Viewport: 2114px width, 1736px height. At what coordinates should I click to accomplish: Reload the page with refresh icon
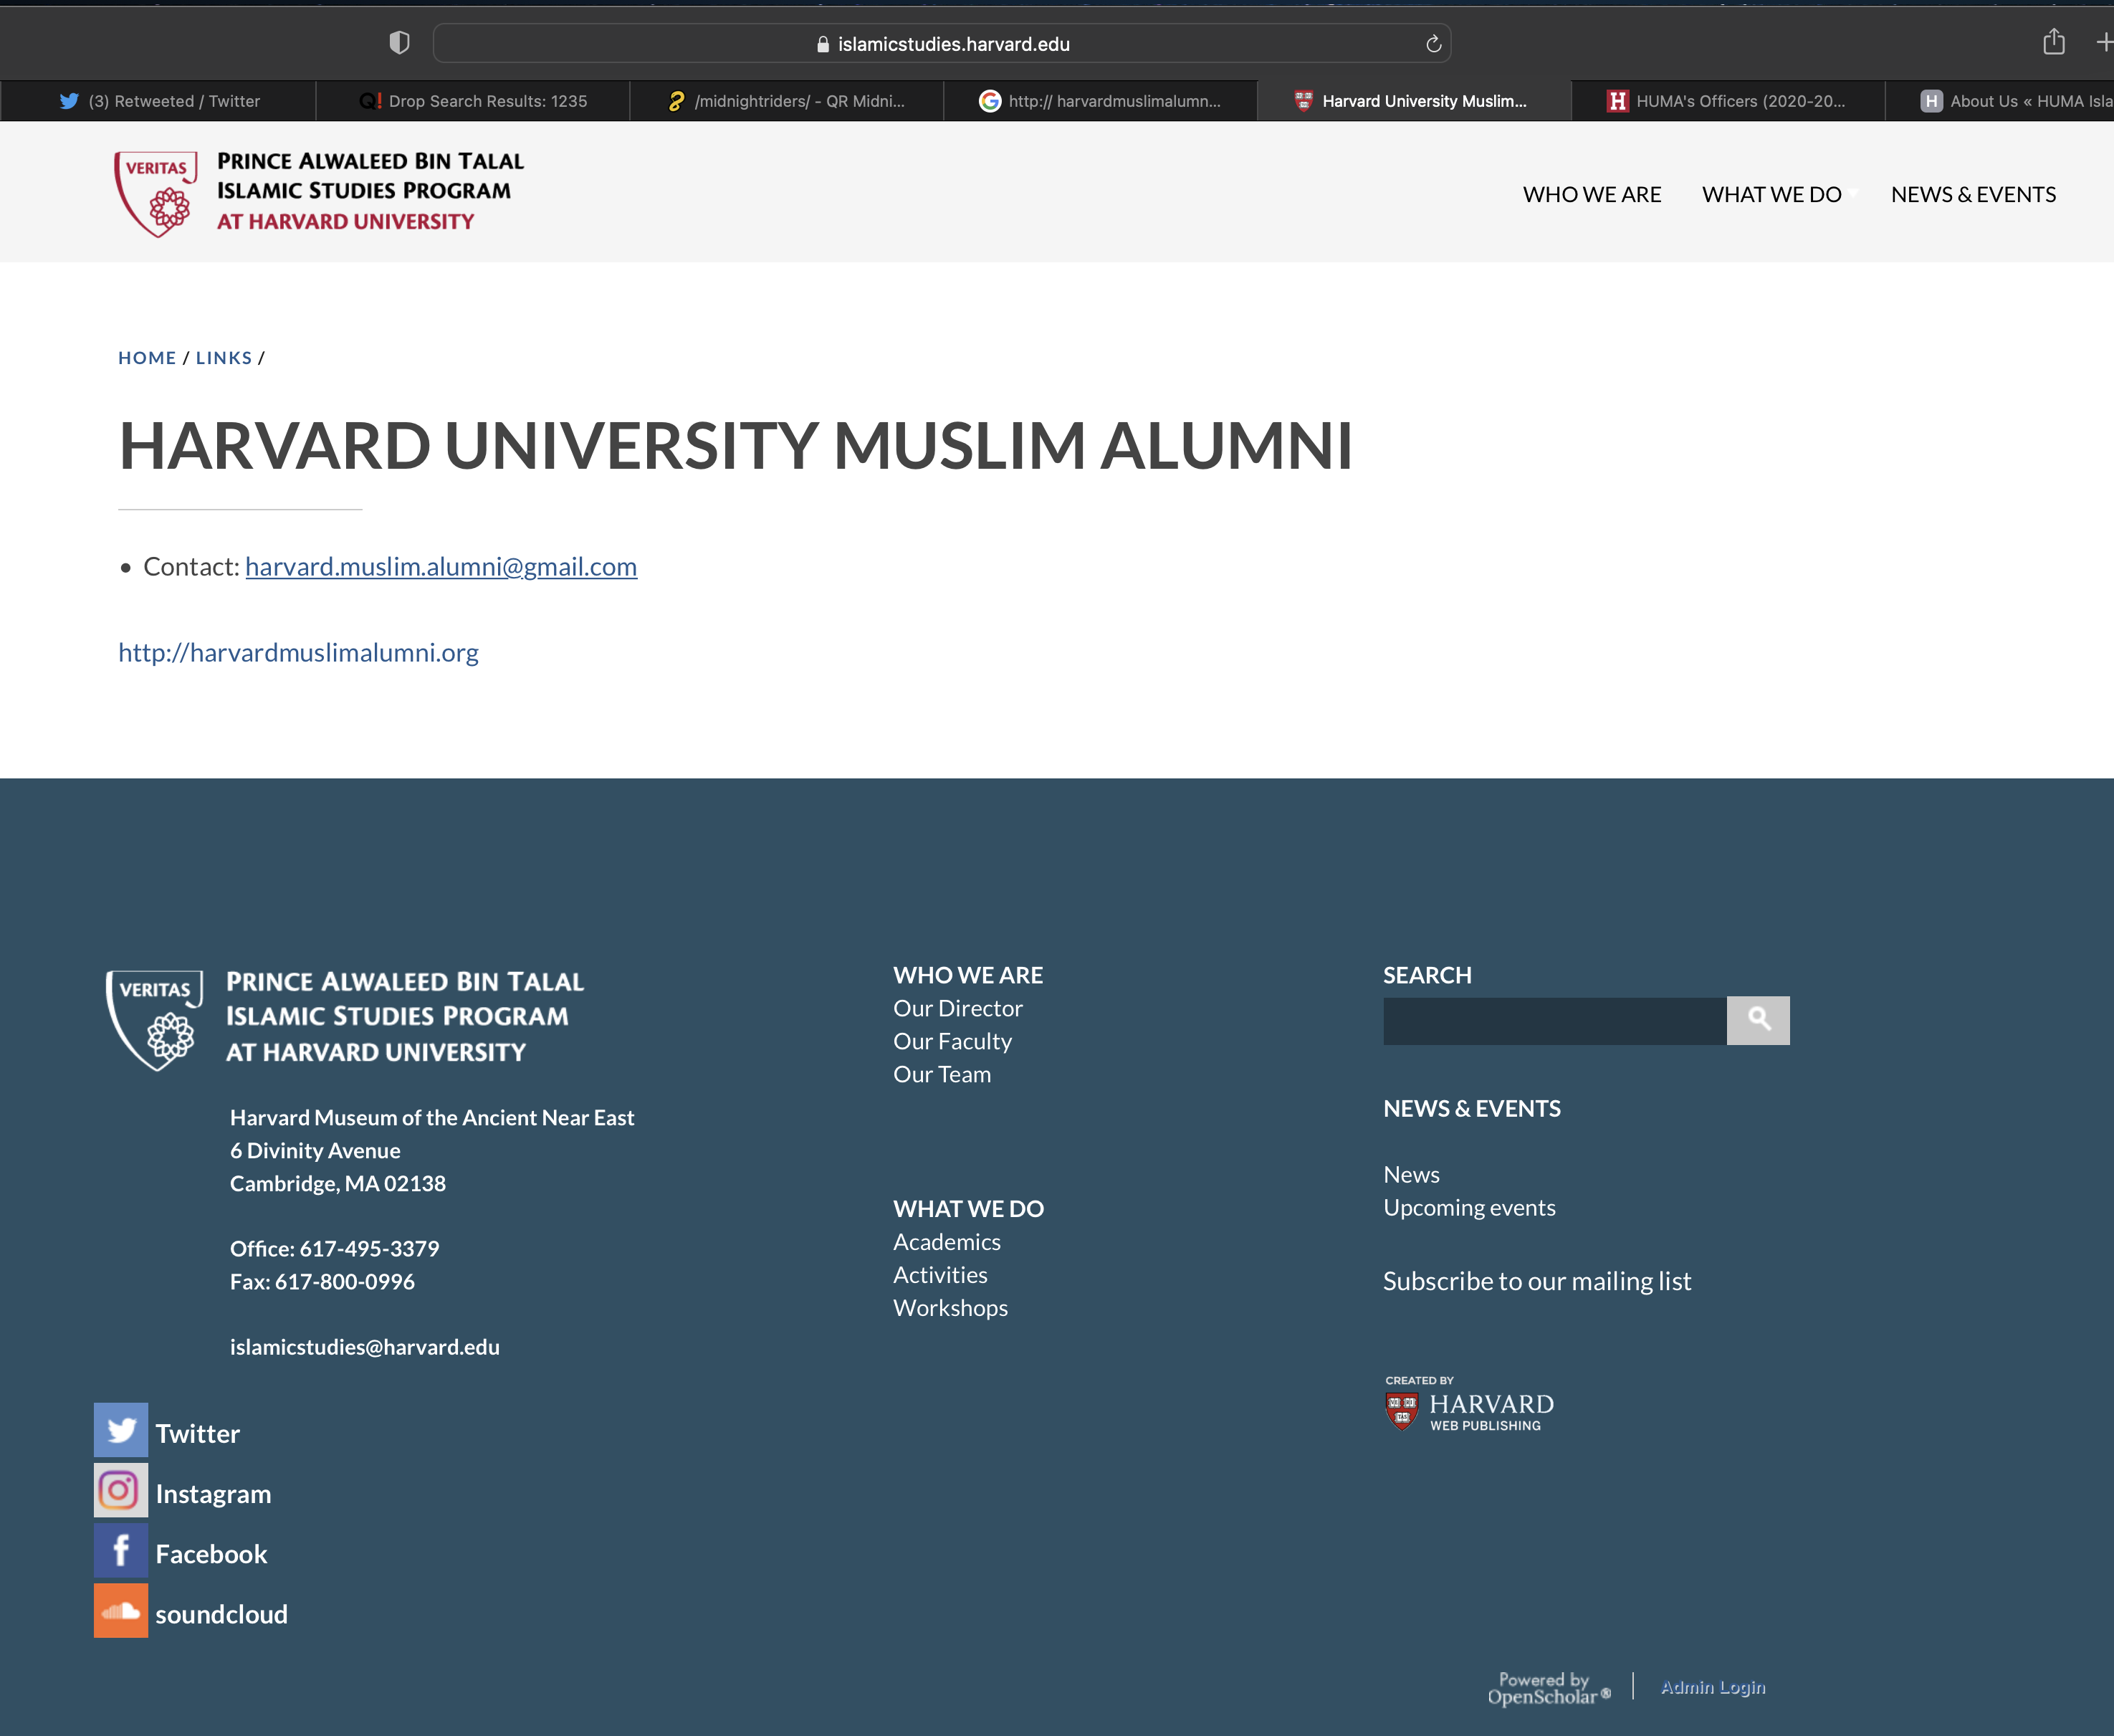(x=1433, y=44)
